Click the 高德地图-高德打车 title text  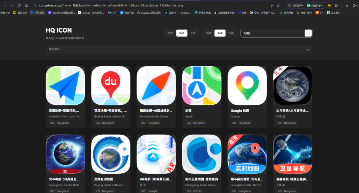pos(64,111)
